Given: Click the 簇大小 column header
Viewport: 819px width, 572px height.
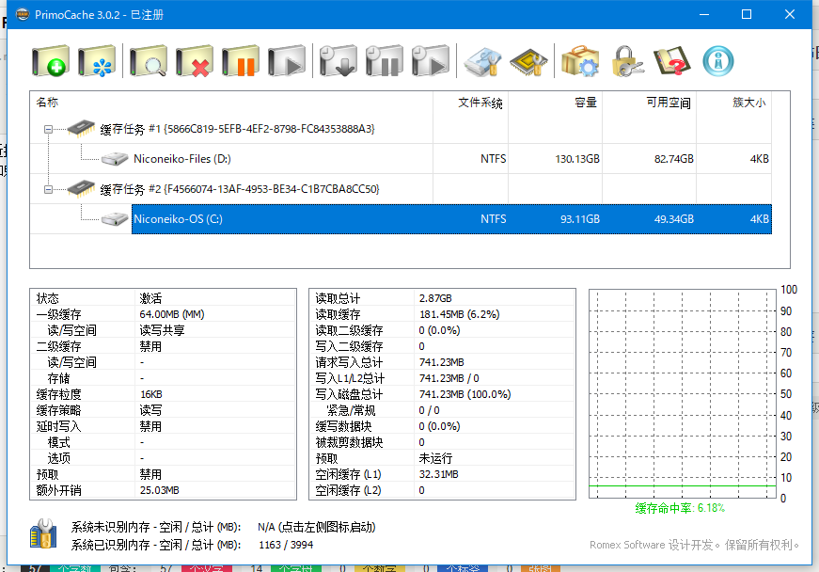Looking at the screenshot, I should point(733,103).
